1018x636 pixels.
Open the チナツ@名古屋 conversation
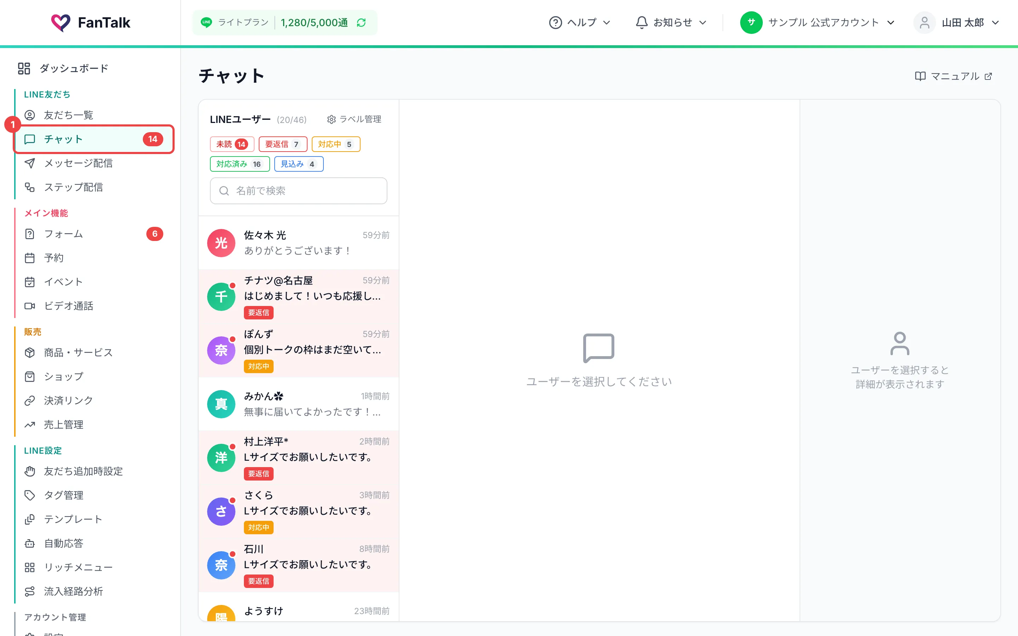click(x=298, y=296)
